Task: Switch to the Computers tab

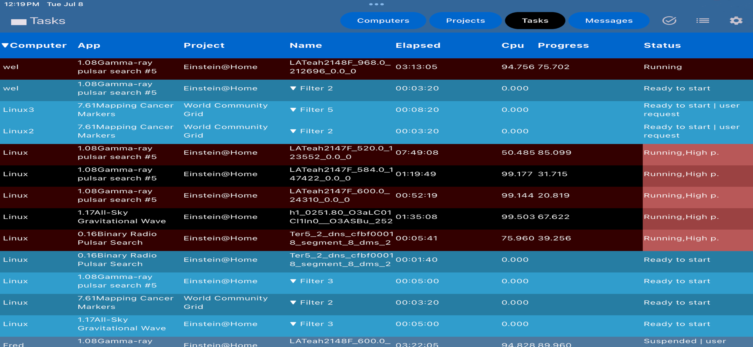Action: pyautogui.click(x=383, y=20)
